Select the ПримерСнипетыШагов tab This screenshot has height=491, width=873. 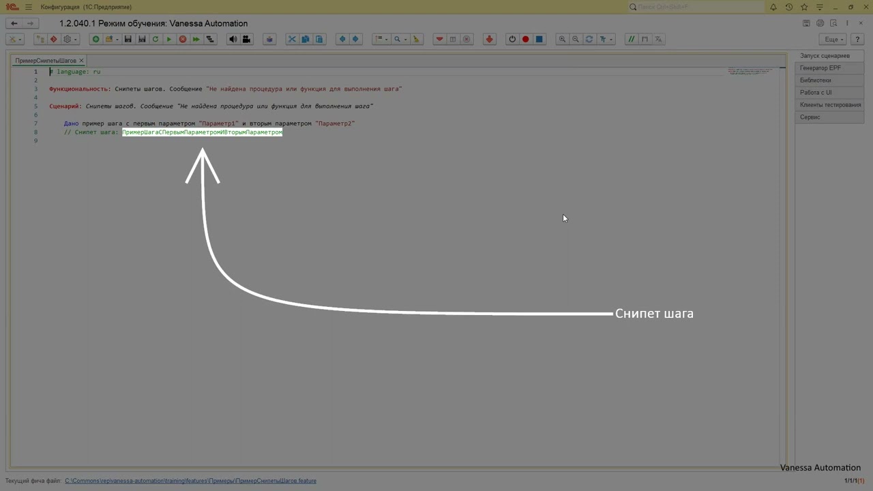pos(46,61)
